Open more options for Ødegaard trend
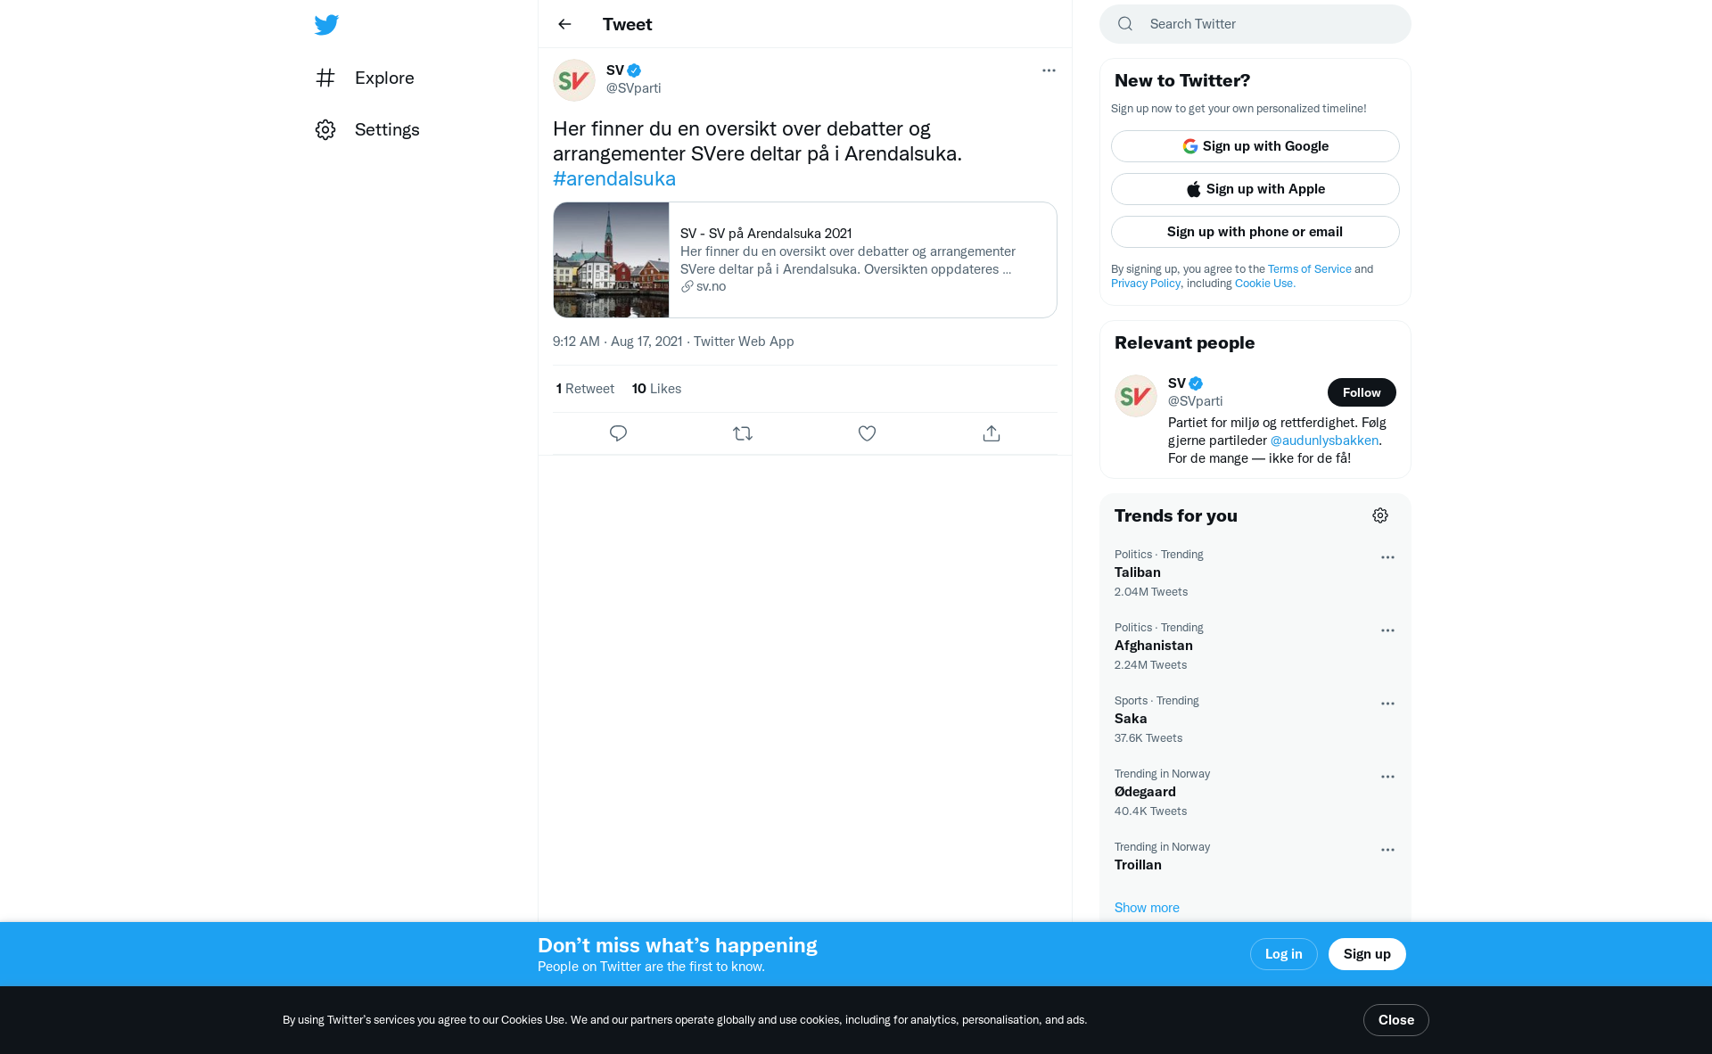 point(1387,777)
